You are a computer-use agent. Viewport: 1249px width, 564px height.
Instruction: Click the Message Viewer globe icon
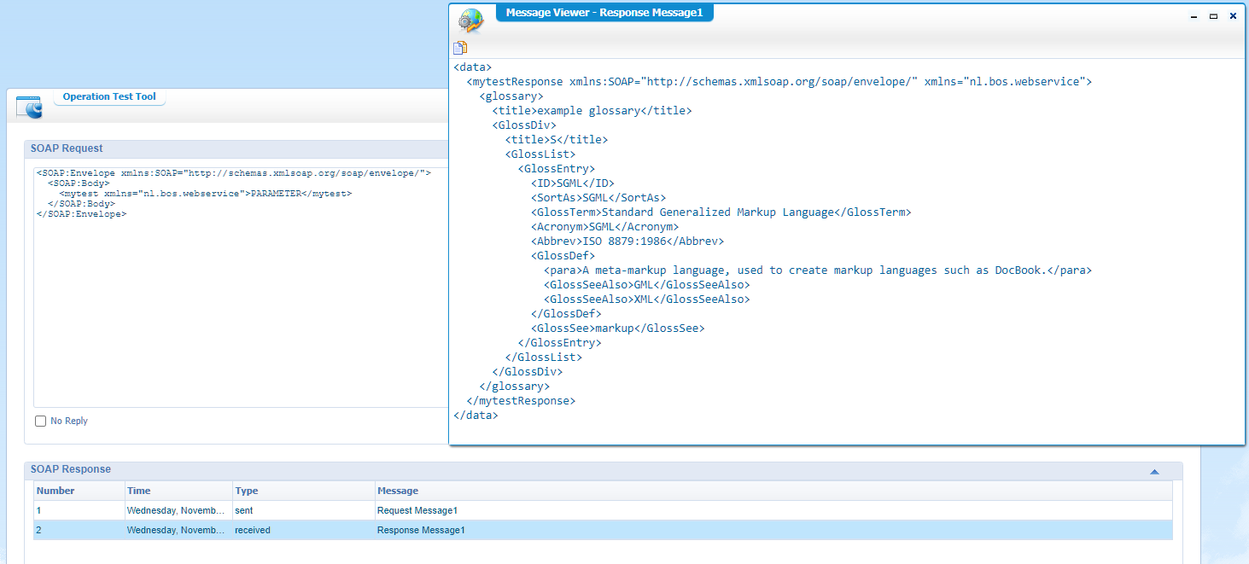tap(470, 20)
